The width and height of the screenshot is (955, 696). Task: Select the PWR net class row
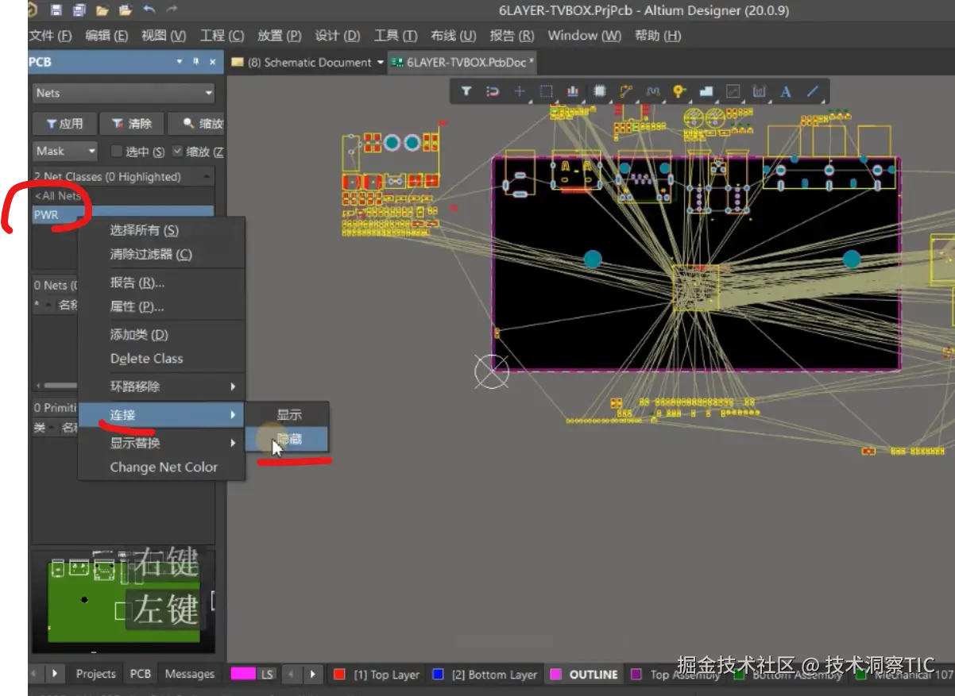[123, 214]
